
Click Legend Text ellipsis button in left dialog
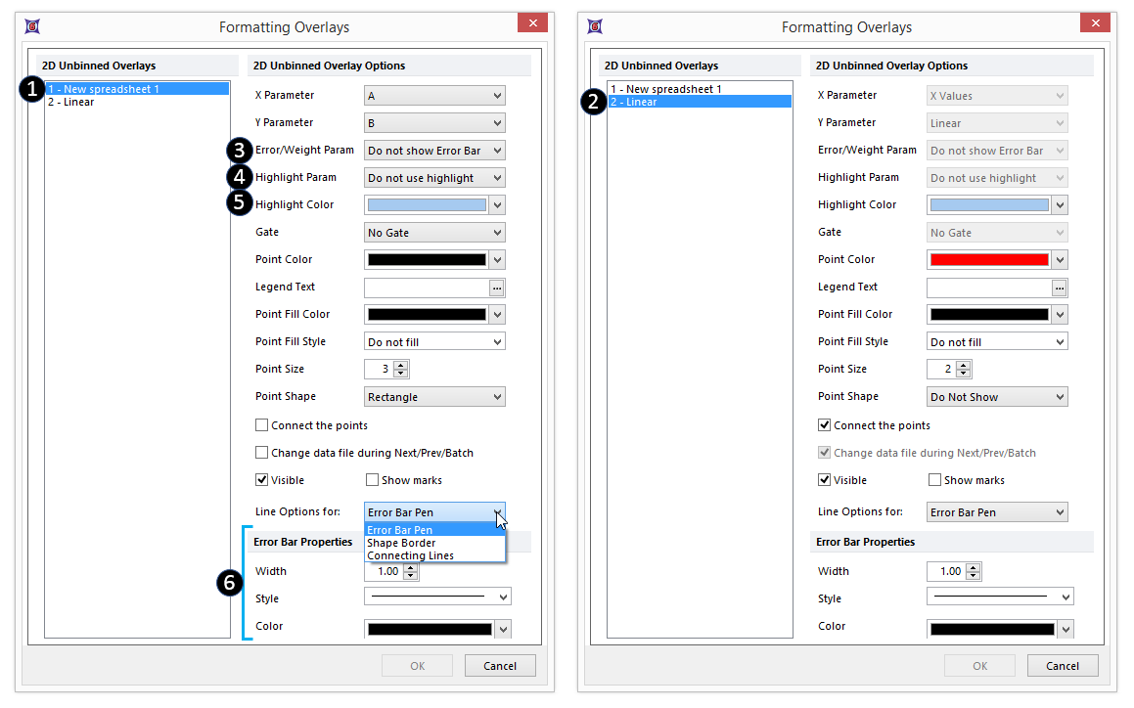(x=497, y=288)
